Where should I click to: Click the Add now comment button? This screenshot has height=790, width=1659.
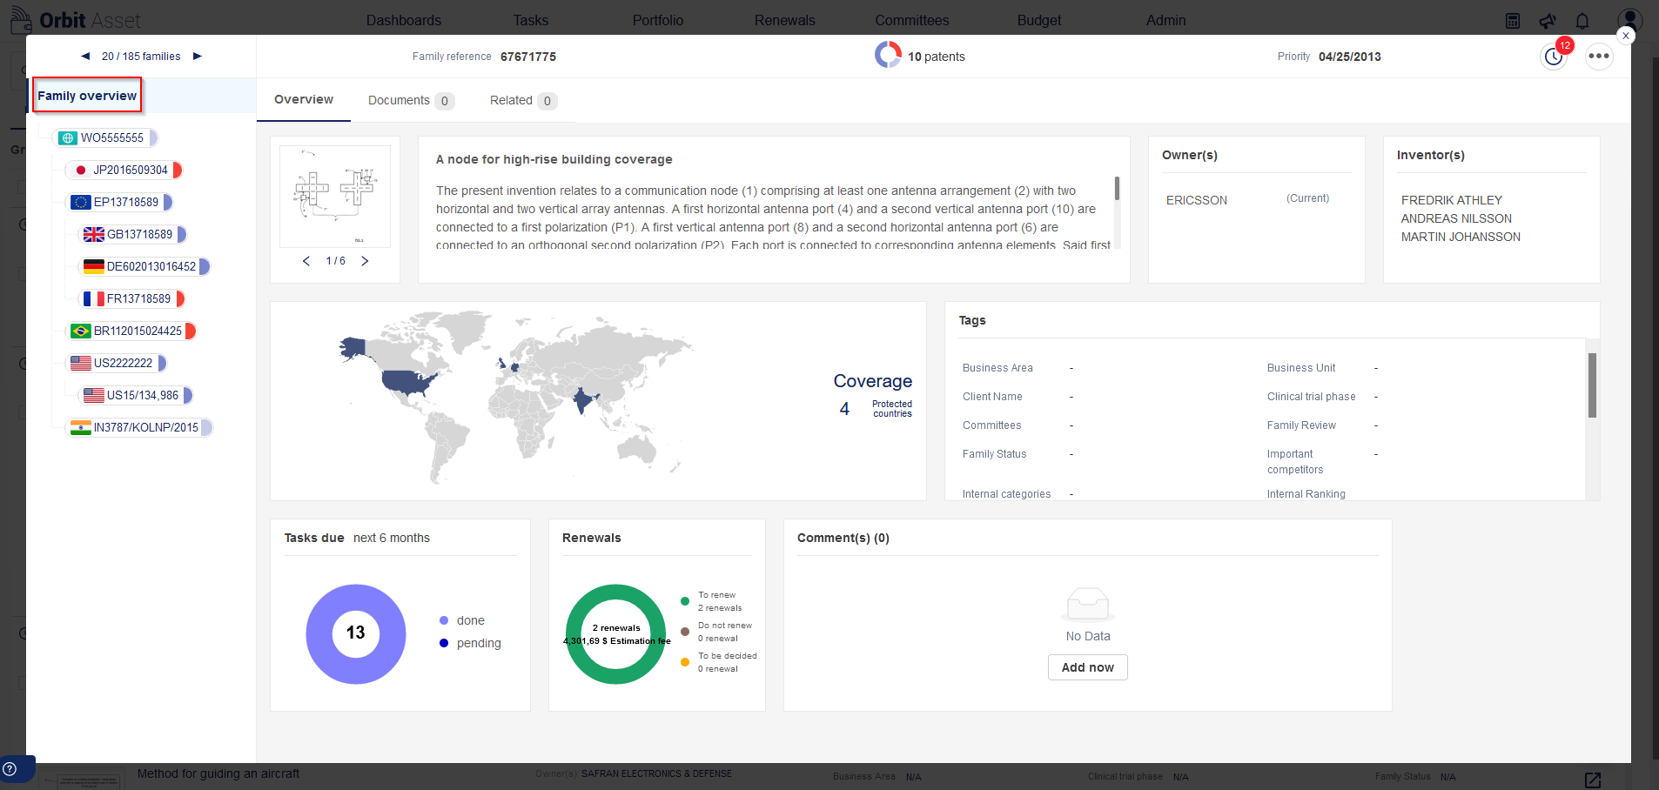pyautogui.click(x=1088, y=667)
